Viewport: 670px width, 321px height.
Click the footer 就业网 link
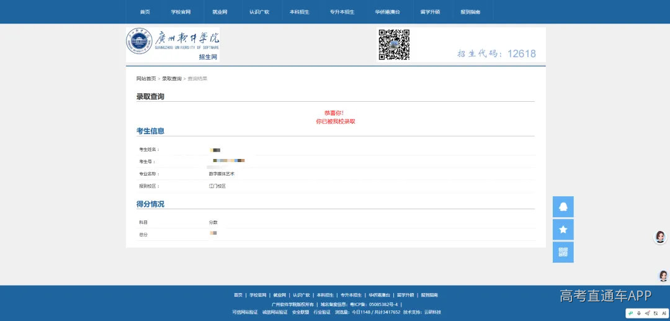(279, 295)
